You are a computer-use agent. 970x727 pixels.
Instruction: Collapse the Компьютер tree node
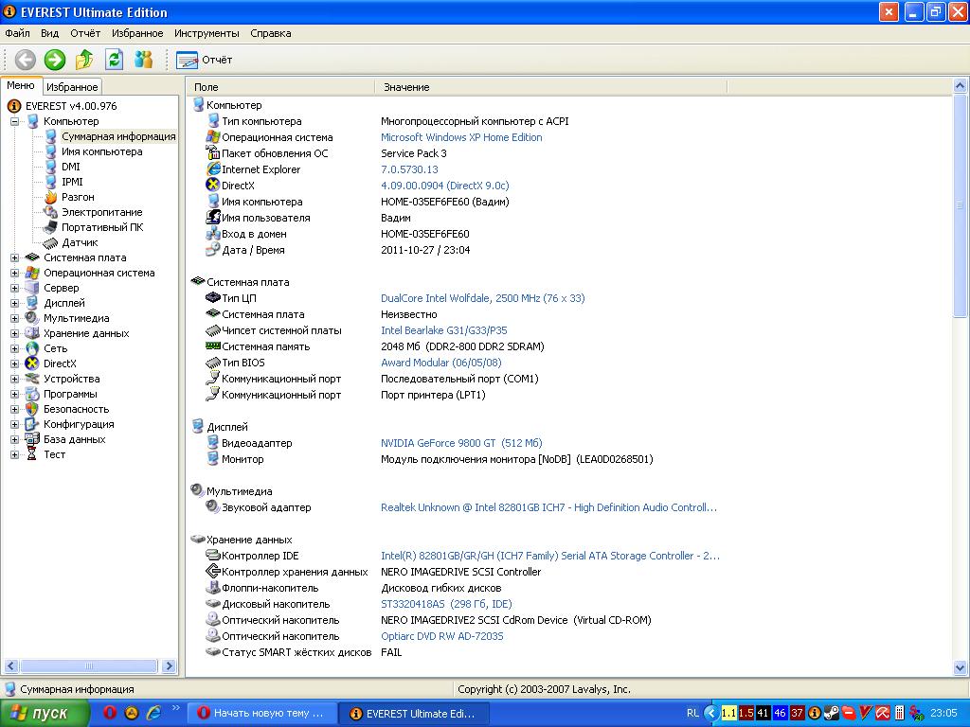point(15,121)
